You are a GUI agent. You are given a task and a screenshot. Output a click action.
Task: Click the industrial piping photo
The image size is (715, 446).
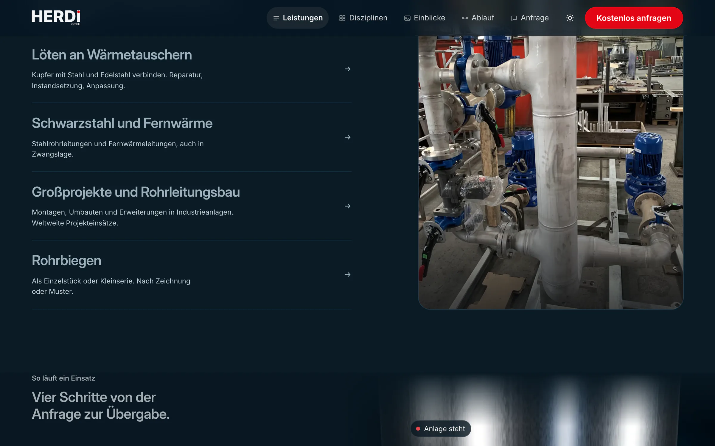click(x=551, y=172)
